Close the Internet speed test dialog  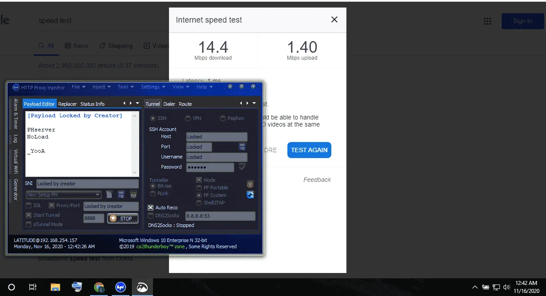point(334,19)
